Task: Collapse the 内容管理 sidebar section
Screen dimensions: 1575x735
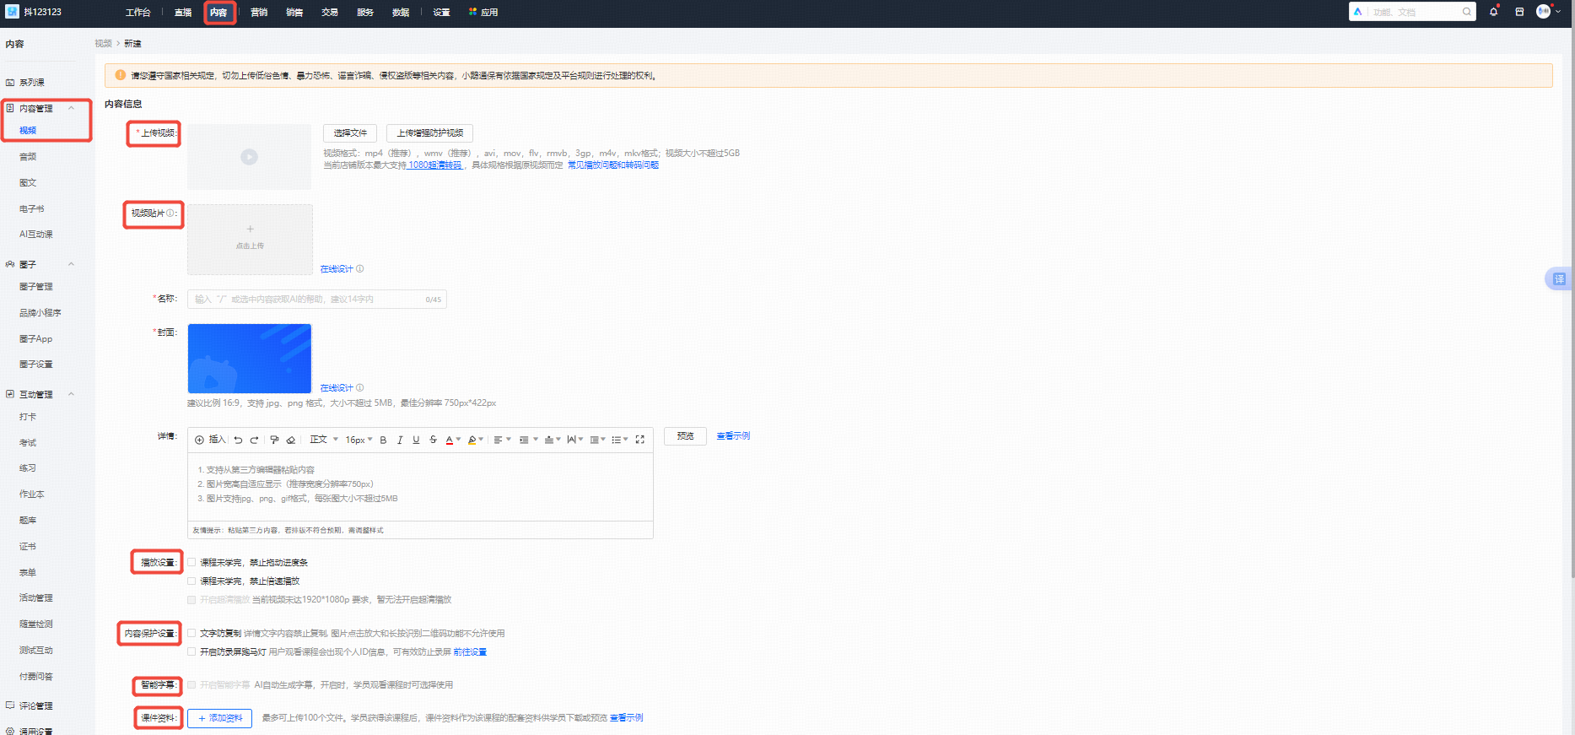Action: tap(72, 108)
